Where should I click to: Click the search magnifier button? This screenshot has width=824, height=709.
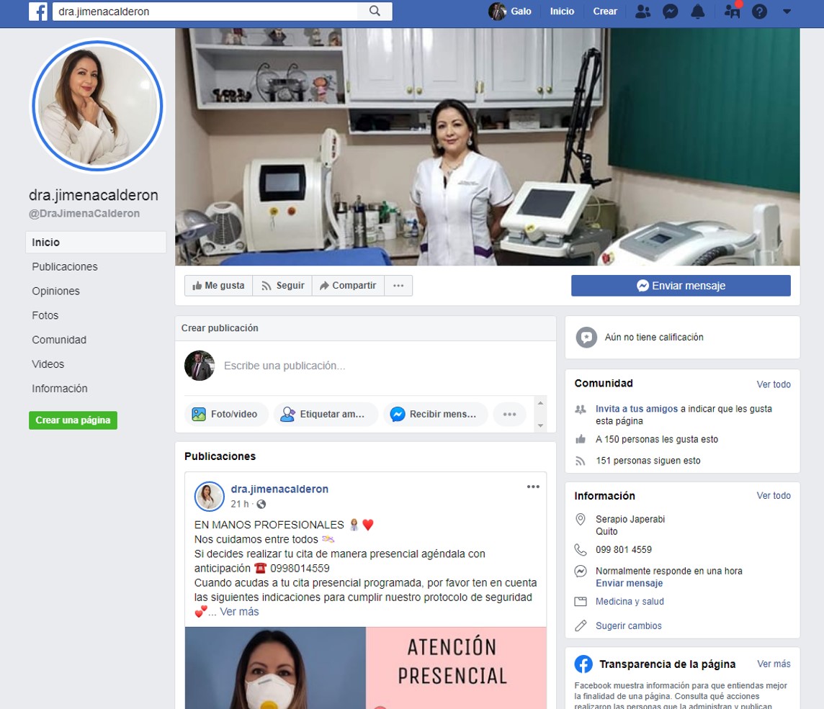[x=375, y=11]
